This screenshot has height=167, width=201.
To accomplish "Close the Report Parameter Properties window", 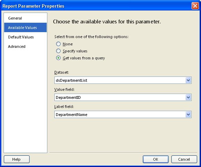I will click(195, 6).
